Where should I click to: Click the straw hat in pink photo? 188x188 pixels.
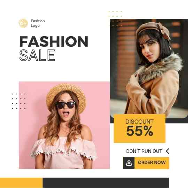pos(66,96)
